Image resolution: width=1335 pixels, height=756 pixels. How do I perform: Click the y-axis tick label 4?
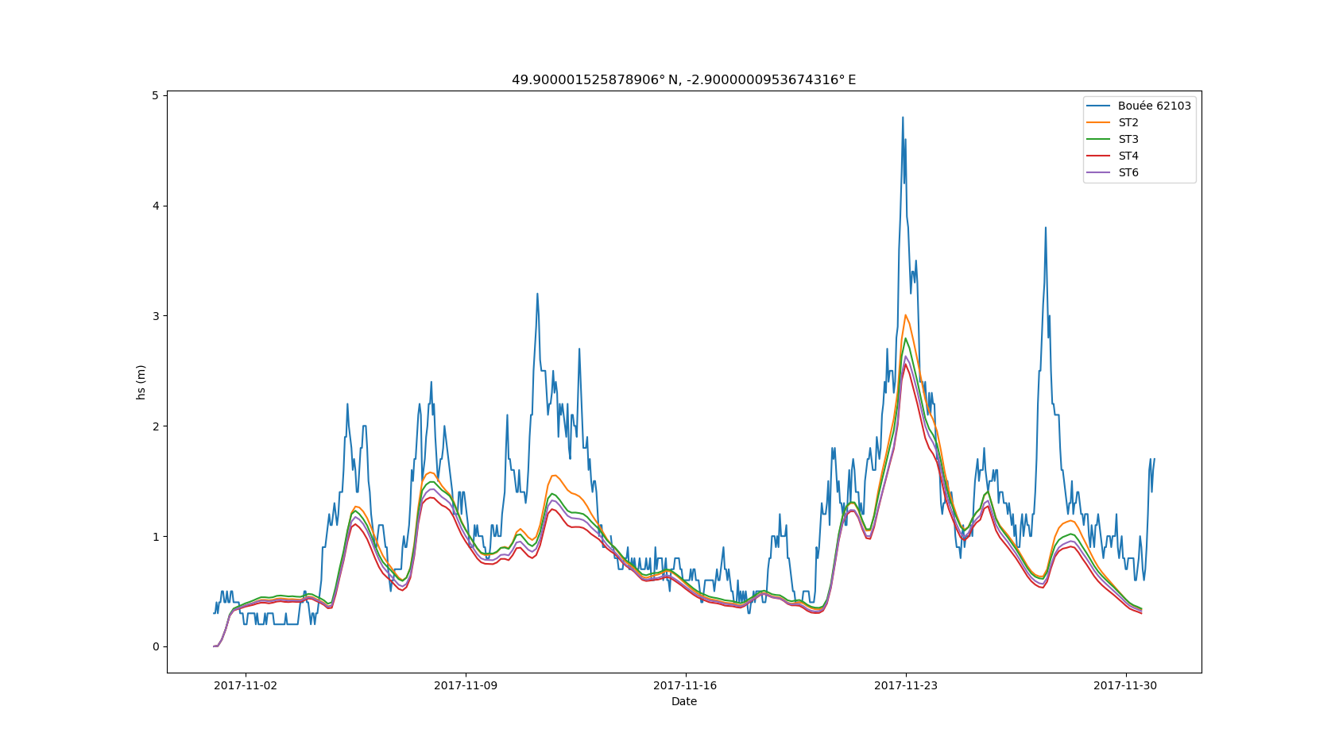coord(156,206)
